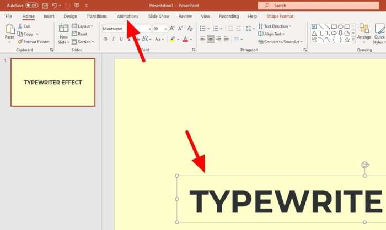Expand the line spacing dropdown
Screen dimensions: 386x230
pos(250,29)
